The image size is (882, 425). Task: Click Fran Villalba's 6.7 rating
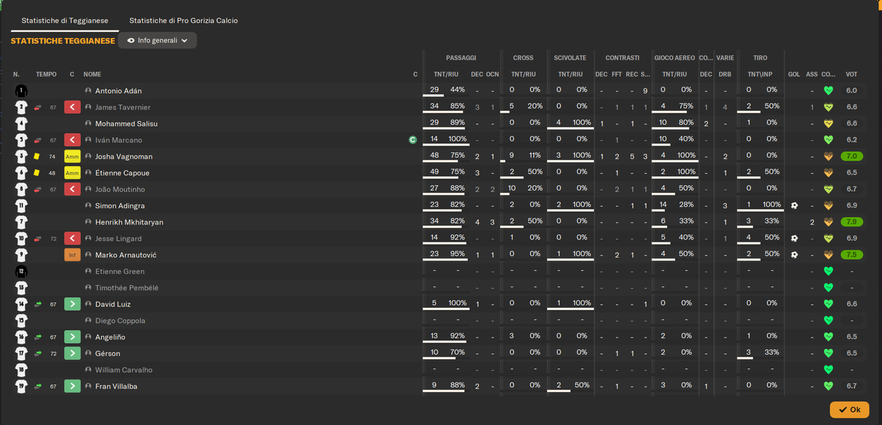tap(852, 386)
